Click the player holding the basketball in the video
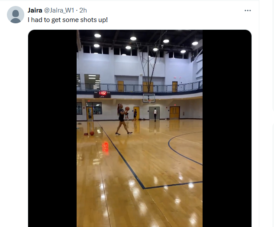 click(x=123, y=120)
